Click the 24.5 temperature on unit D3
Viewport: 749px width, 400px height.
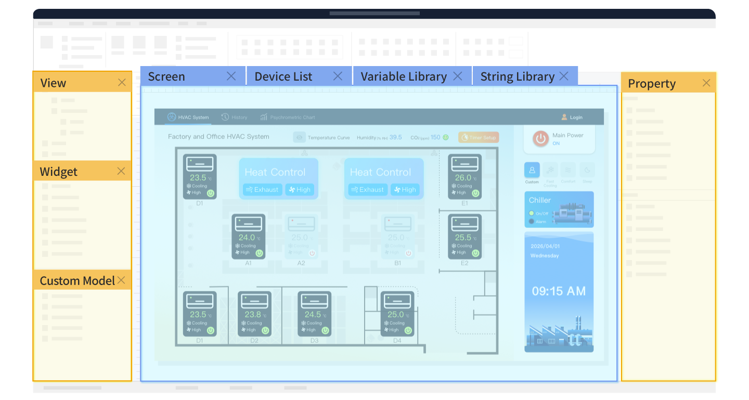pos(313,314)
